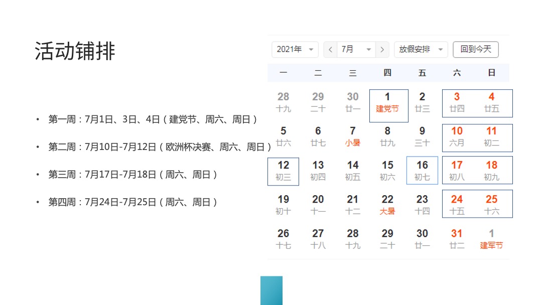The width and height of the screenshot is (542, 305).
Task: Click the year dropdown chevron icon
Action: click(312, 49)
